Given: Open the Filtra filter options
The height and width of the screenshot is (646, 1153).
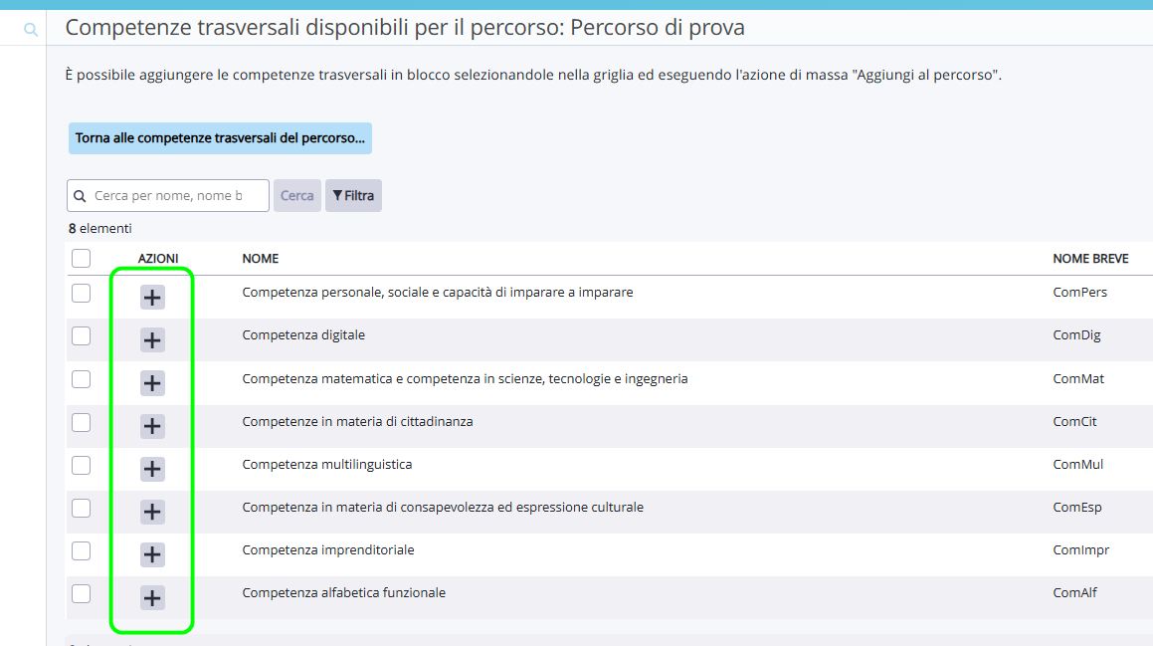Looking at the screenshot, I should (353, 196).
